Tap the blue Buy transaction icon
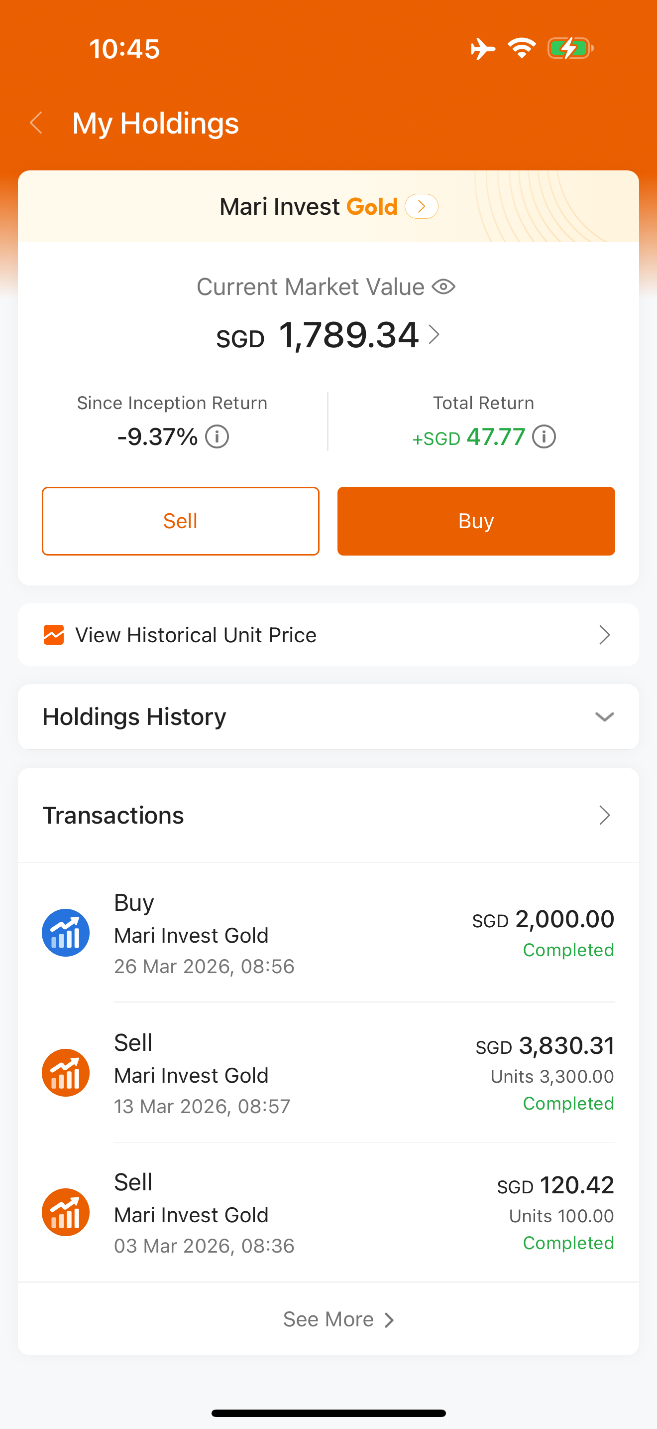 pyautogui.click(x=66, y=933)
